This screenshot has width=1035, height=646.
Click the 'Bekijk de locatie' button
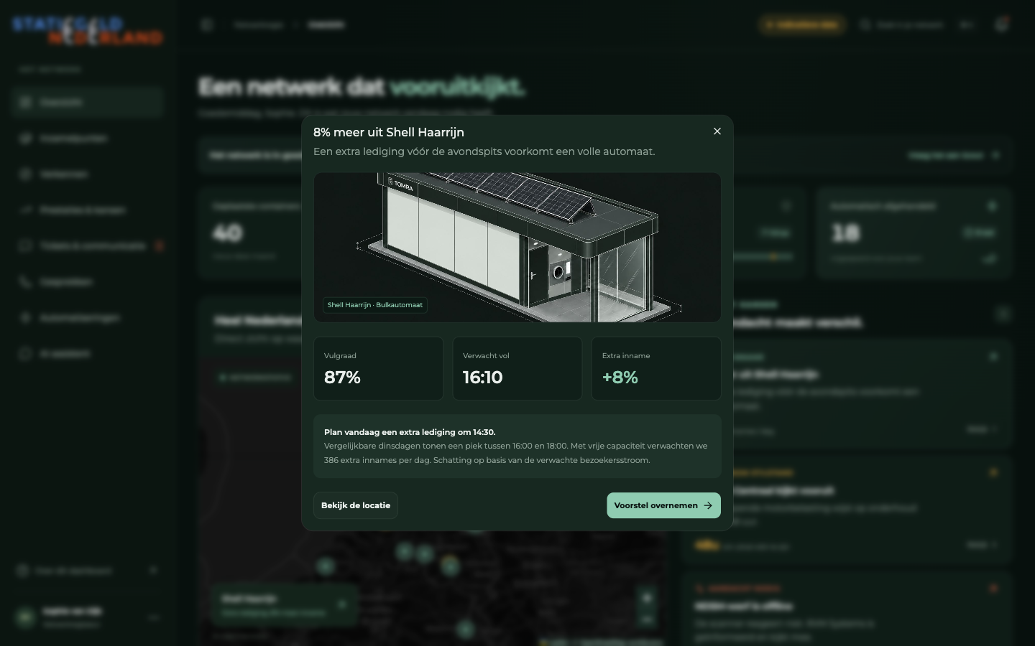[356, 505]
